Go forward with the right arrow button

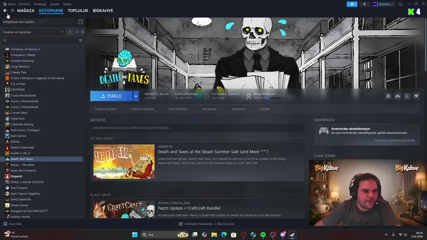pos(12,11)
